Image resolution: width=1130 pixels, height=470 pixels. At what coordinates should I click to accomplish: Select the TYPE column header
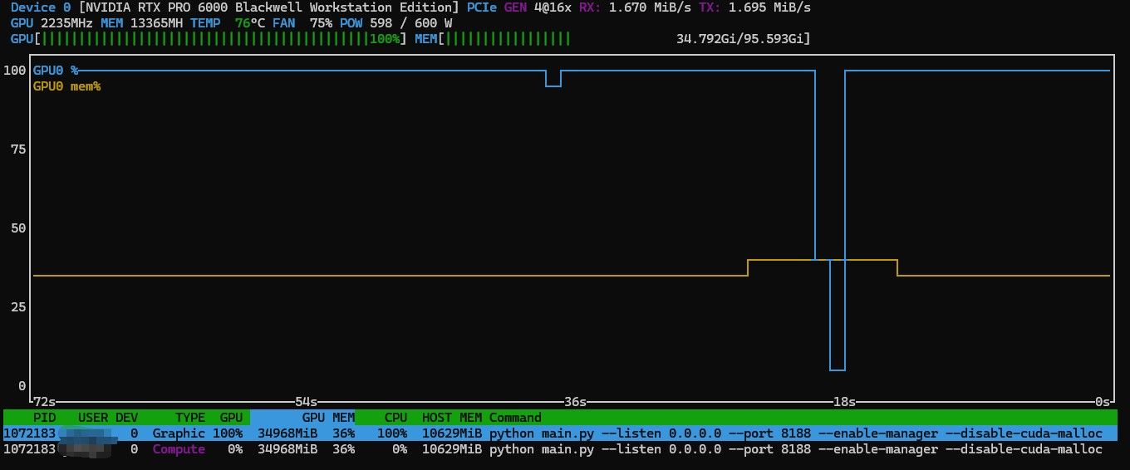pyautogui.click(x=190, y=418)
